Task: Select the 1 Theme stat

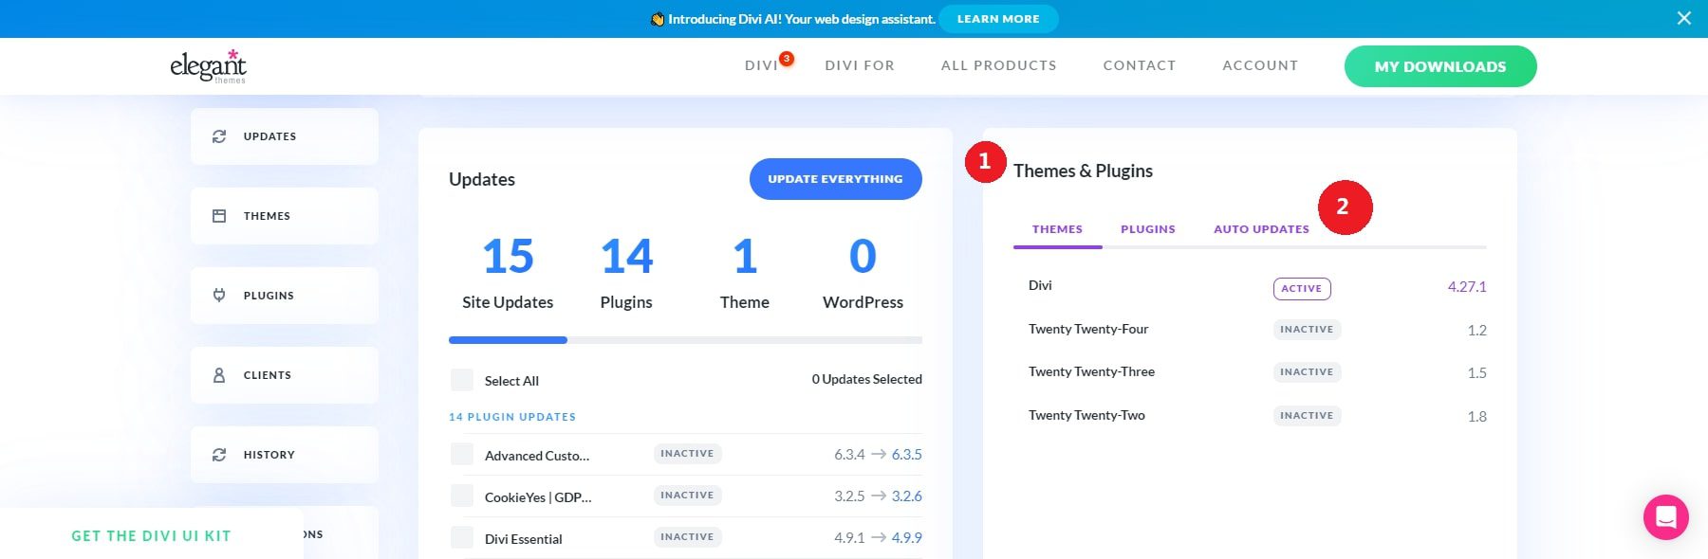Action: [745, 272]
